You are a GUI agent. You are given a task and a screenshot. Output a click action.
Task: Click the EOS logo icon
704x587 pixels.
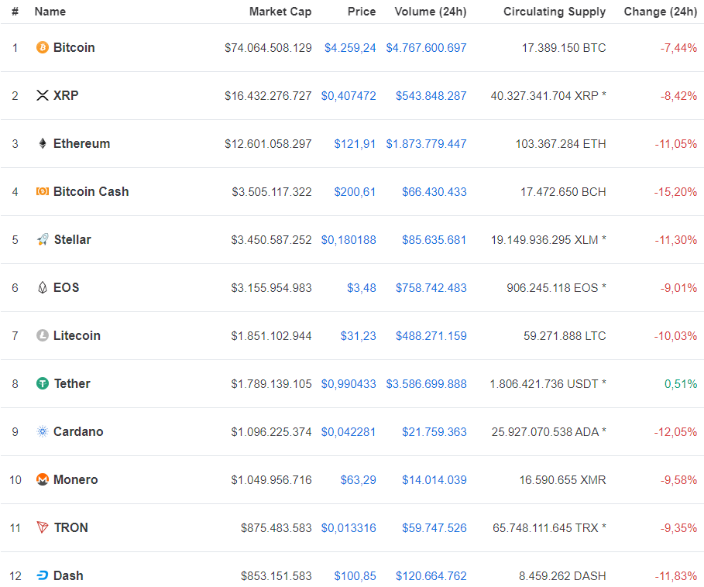tap(42, 287)
